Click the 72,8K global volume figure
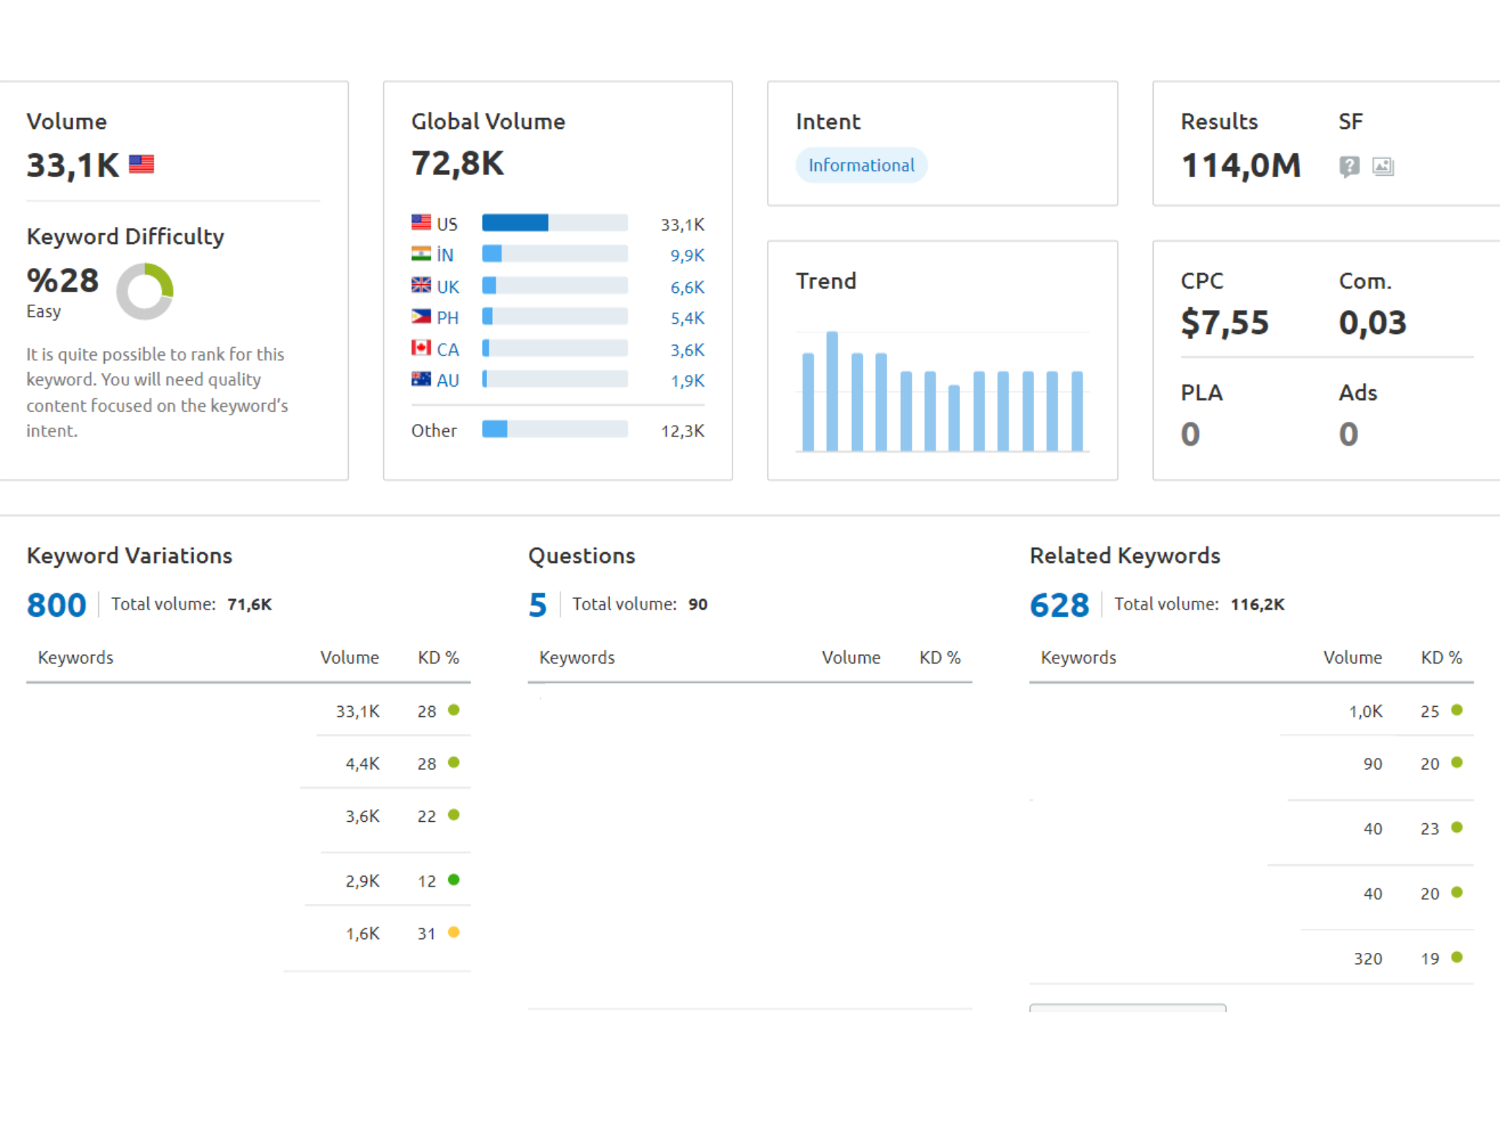The height and width of the screenshot is (1125, 1500). point(458,163)
